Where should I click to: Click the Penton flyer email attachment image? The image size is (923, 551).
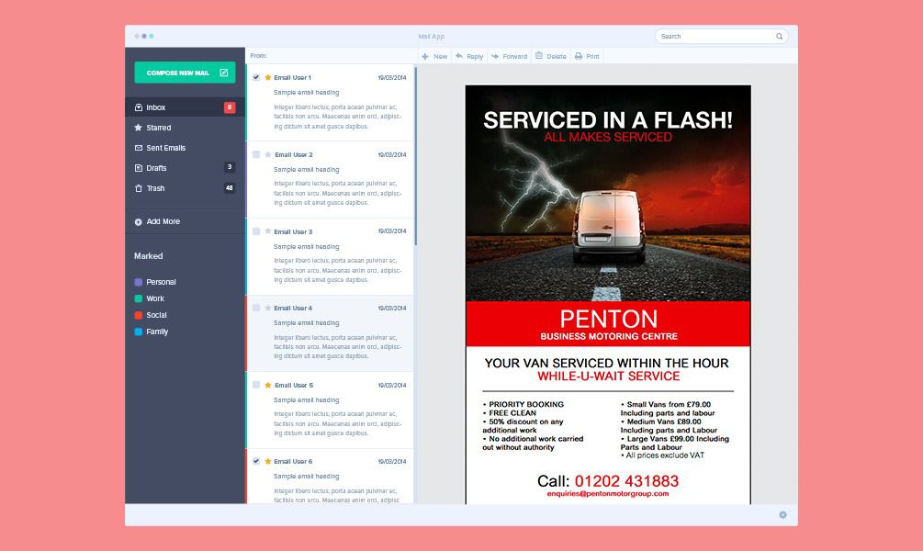click(x=608, y=295)
